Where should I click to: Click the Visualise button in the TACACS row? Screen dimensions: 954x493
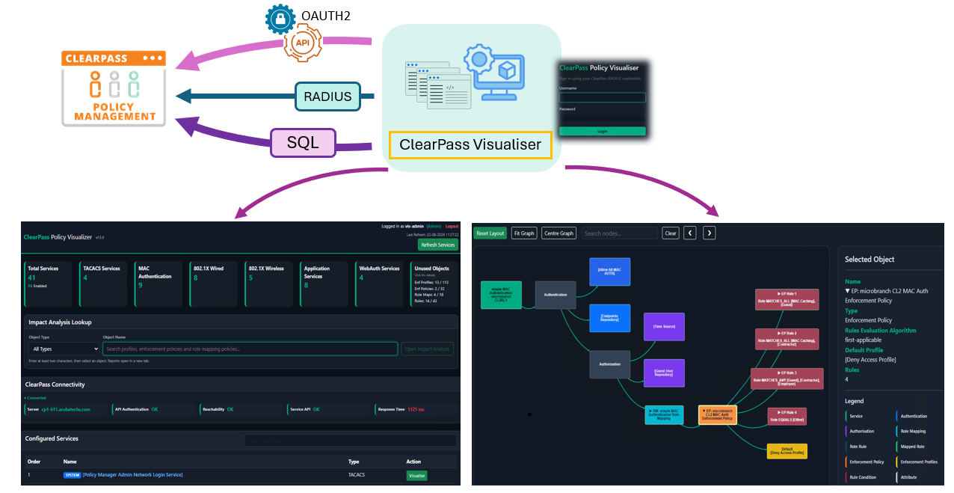[x=416, y=475]
